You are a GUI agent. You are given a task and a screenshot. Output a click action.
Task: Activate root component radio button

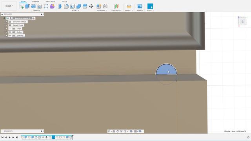(x=33, y=18)
